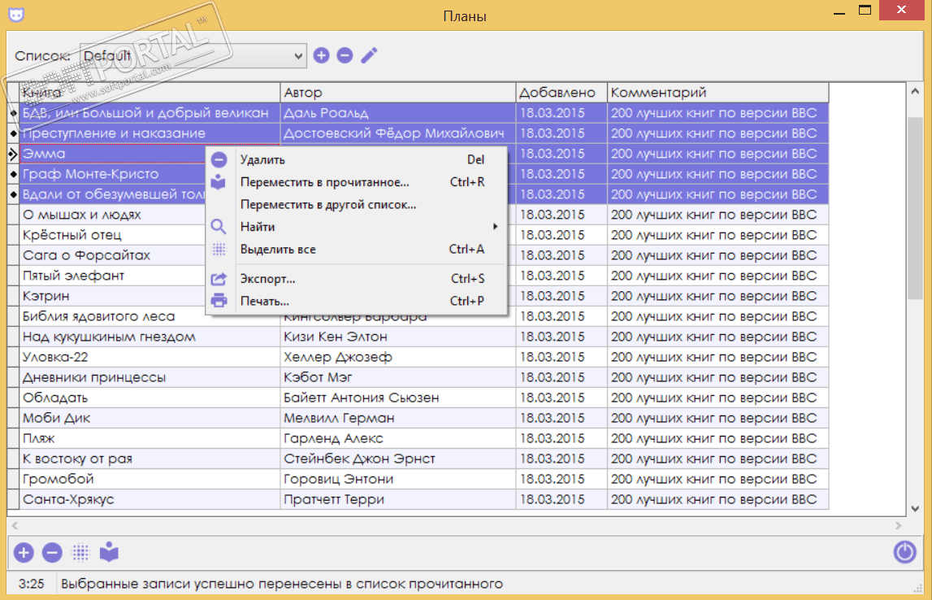Close the Планы window
The height and width of the screenshot is (600, 932).
click(901, 10)
